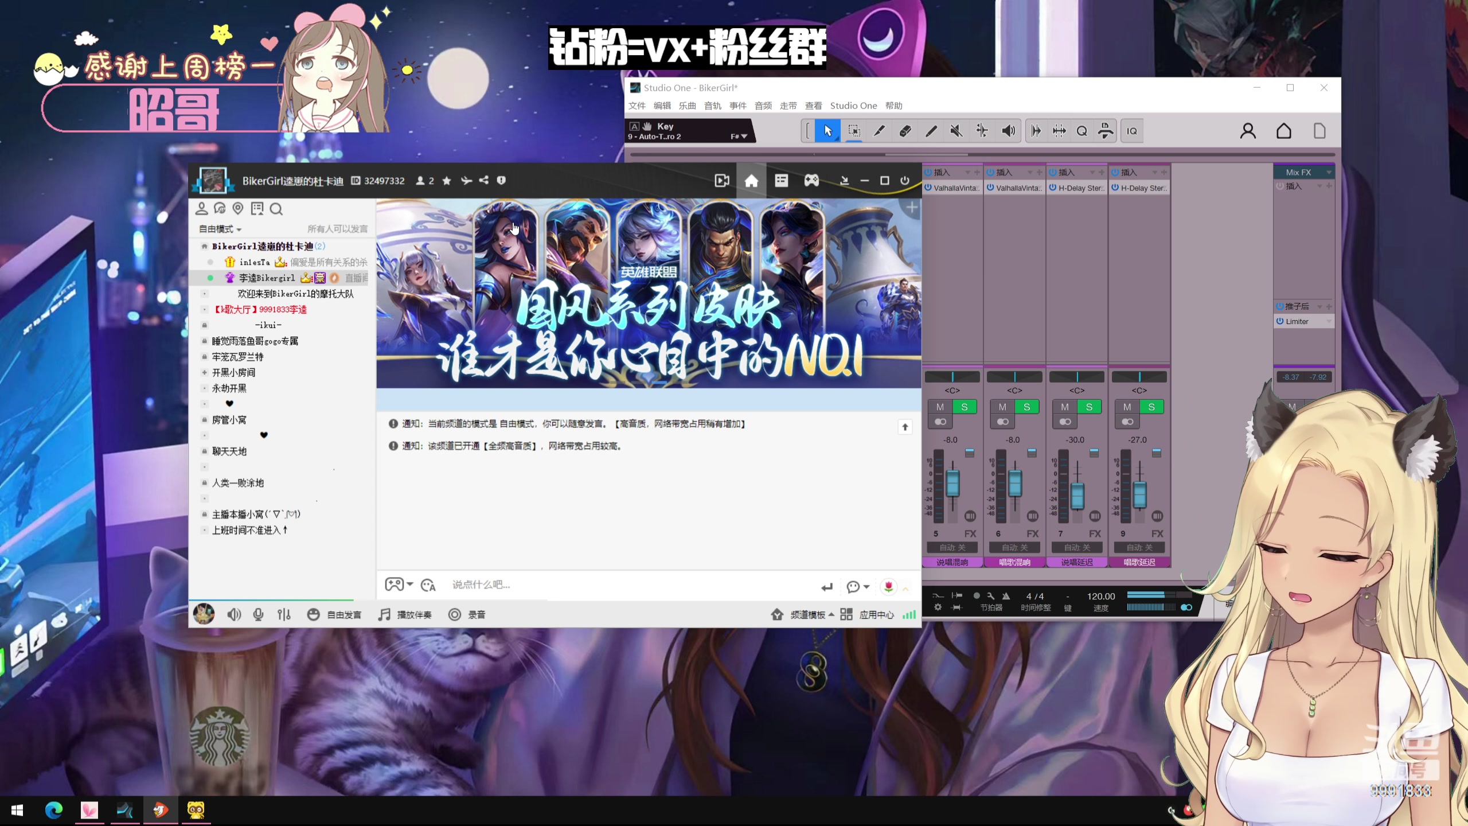Open the transport settings gear icon
This screenshot has height=826, width=1468.
[938, 607]
